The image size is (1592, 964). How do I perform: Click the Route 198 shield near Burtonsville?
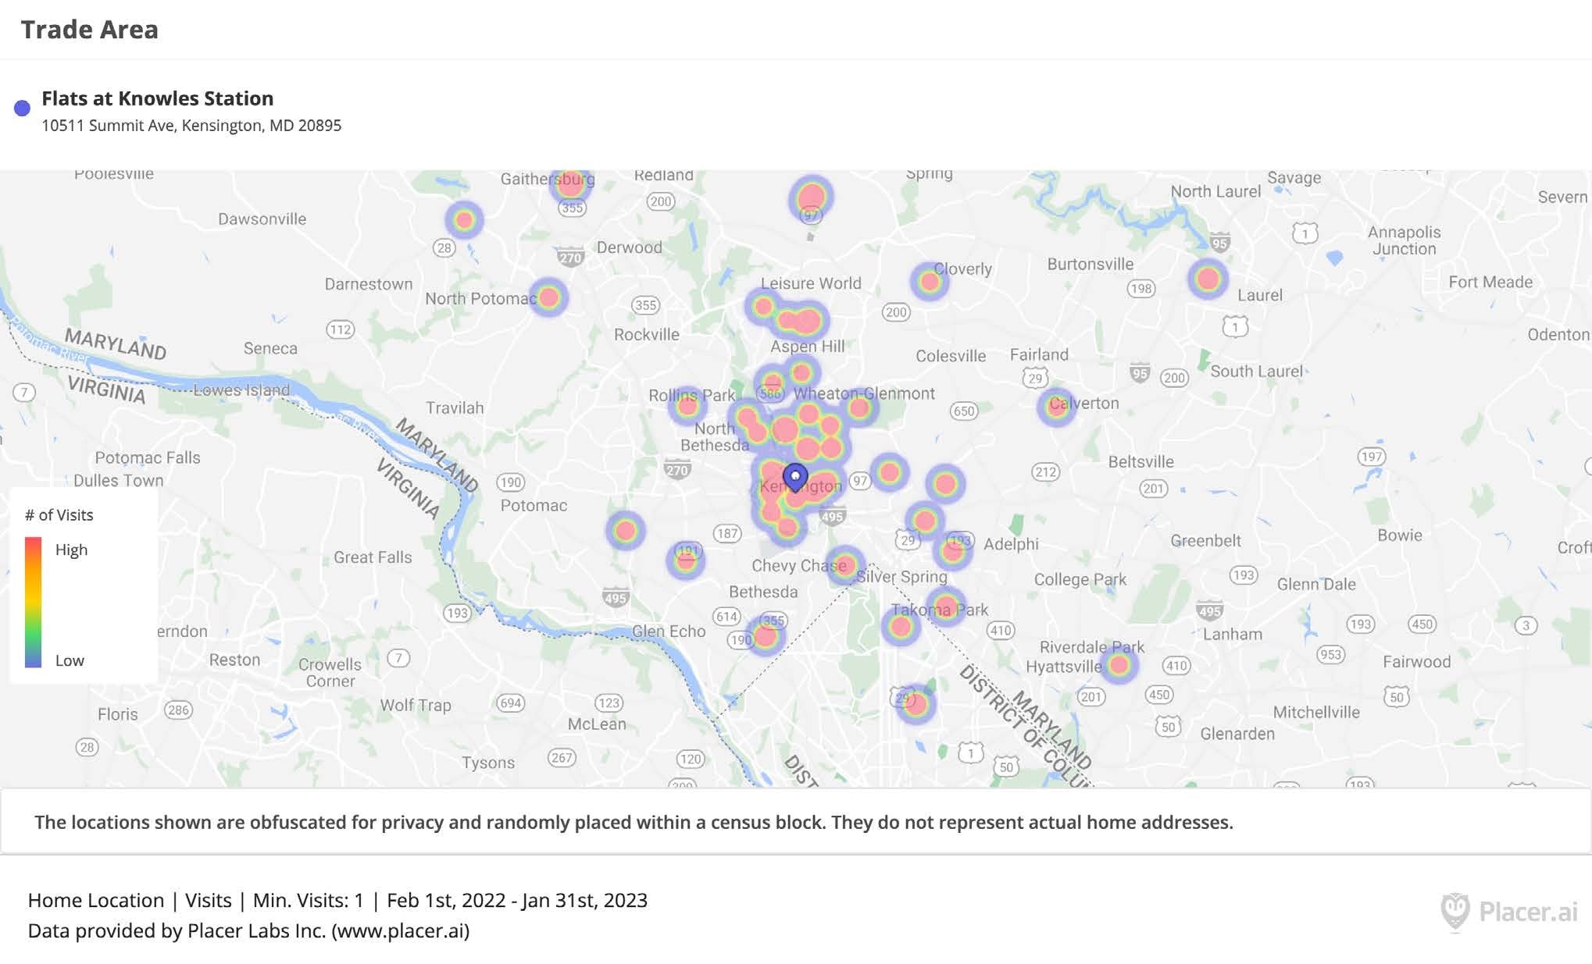pyautogui.click(x=1141, y=288)
